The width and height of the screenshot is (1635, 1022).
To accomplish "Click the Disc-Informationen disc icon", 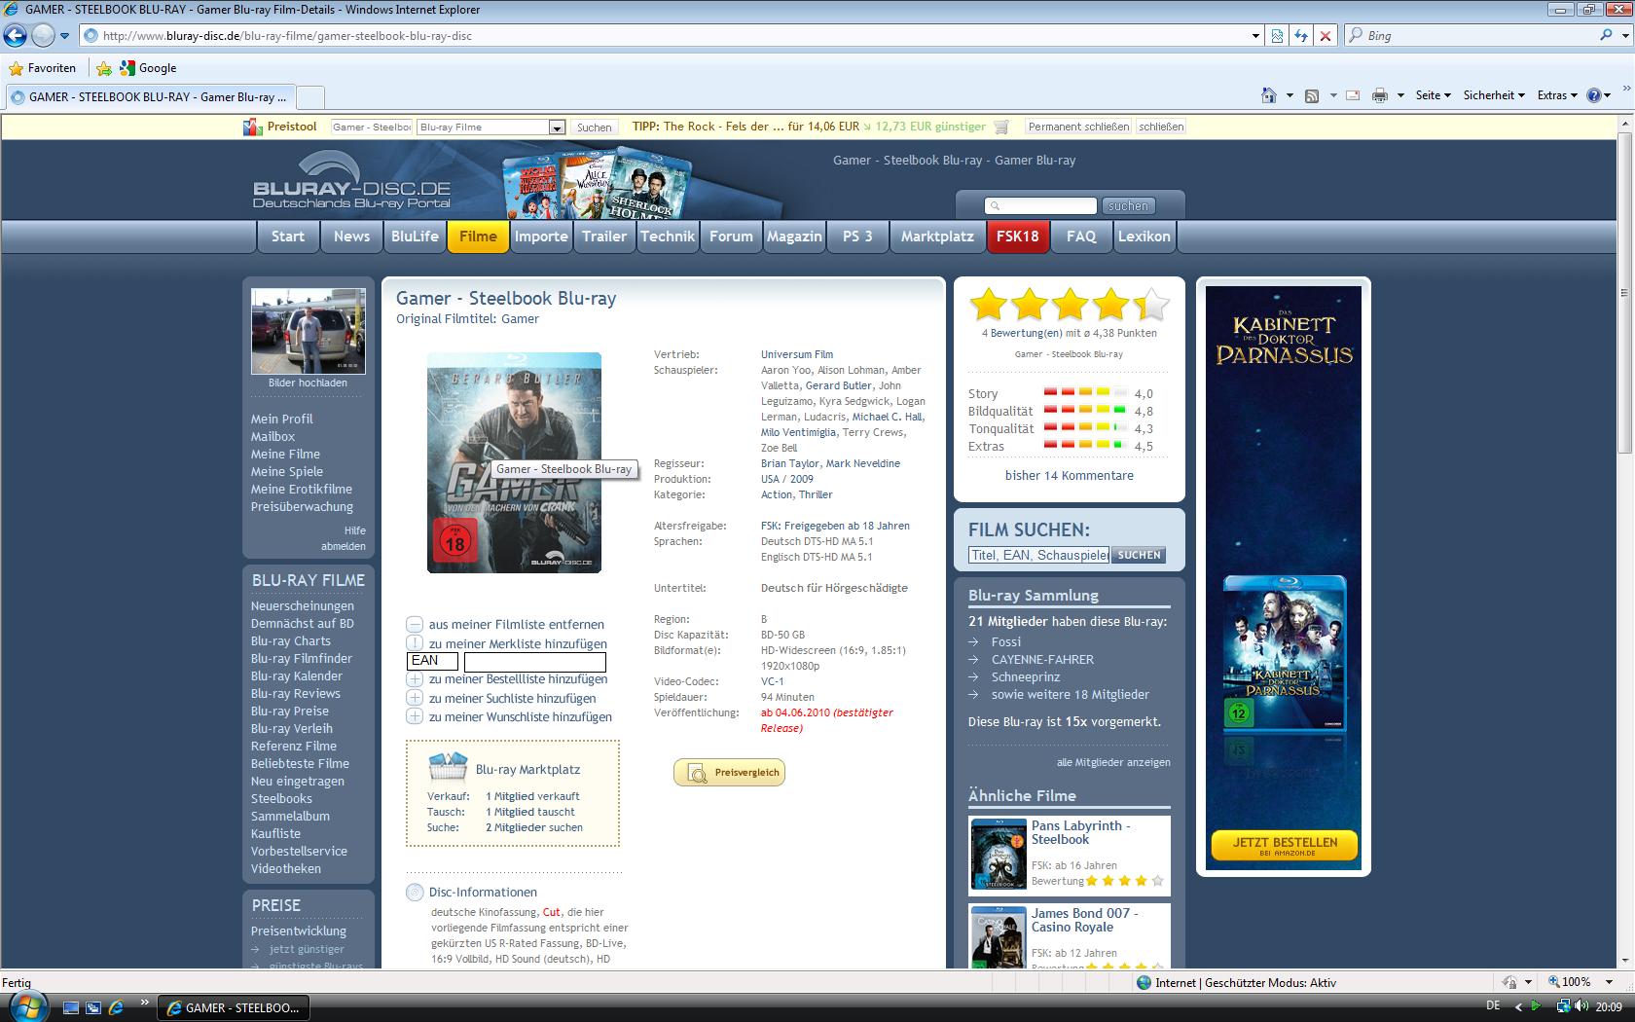I will 415,892.
